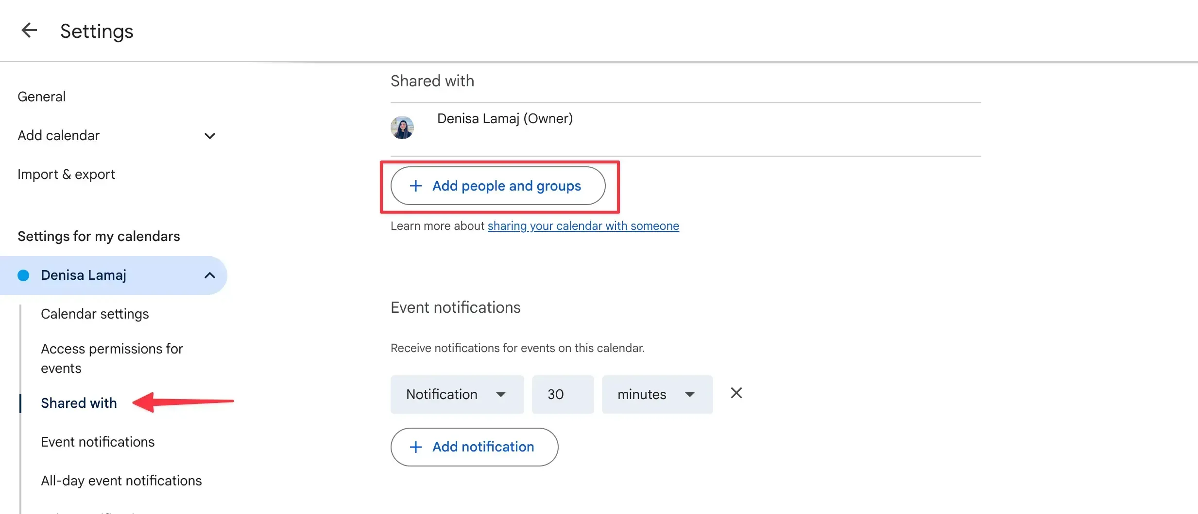Expand the Add calendar section
This screenshot has width=1198, height=514.
[x=209, y=136]
